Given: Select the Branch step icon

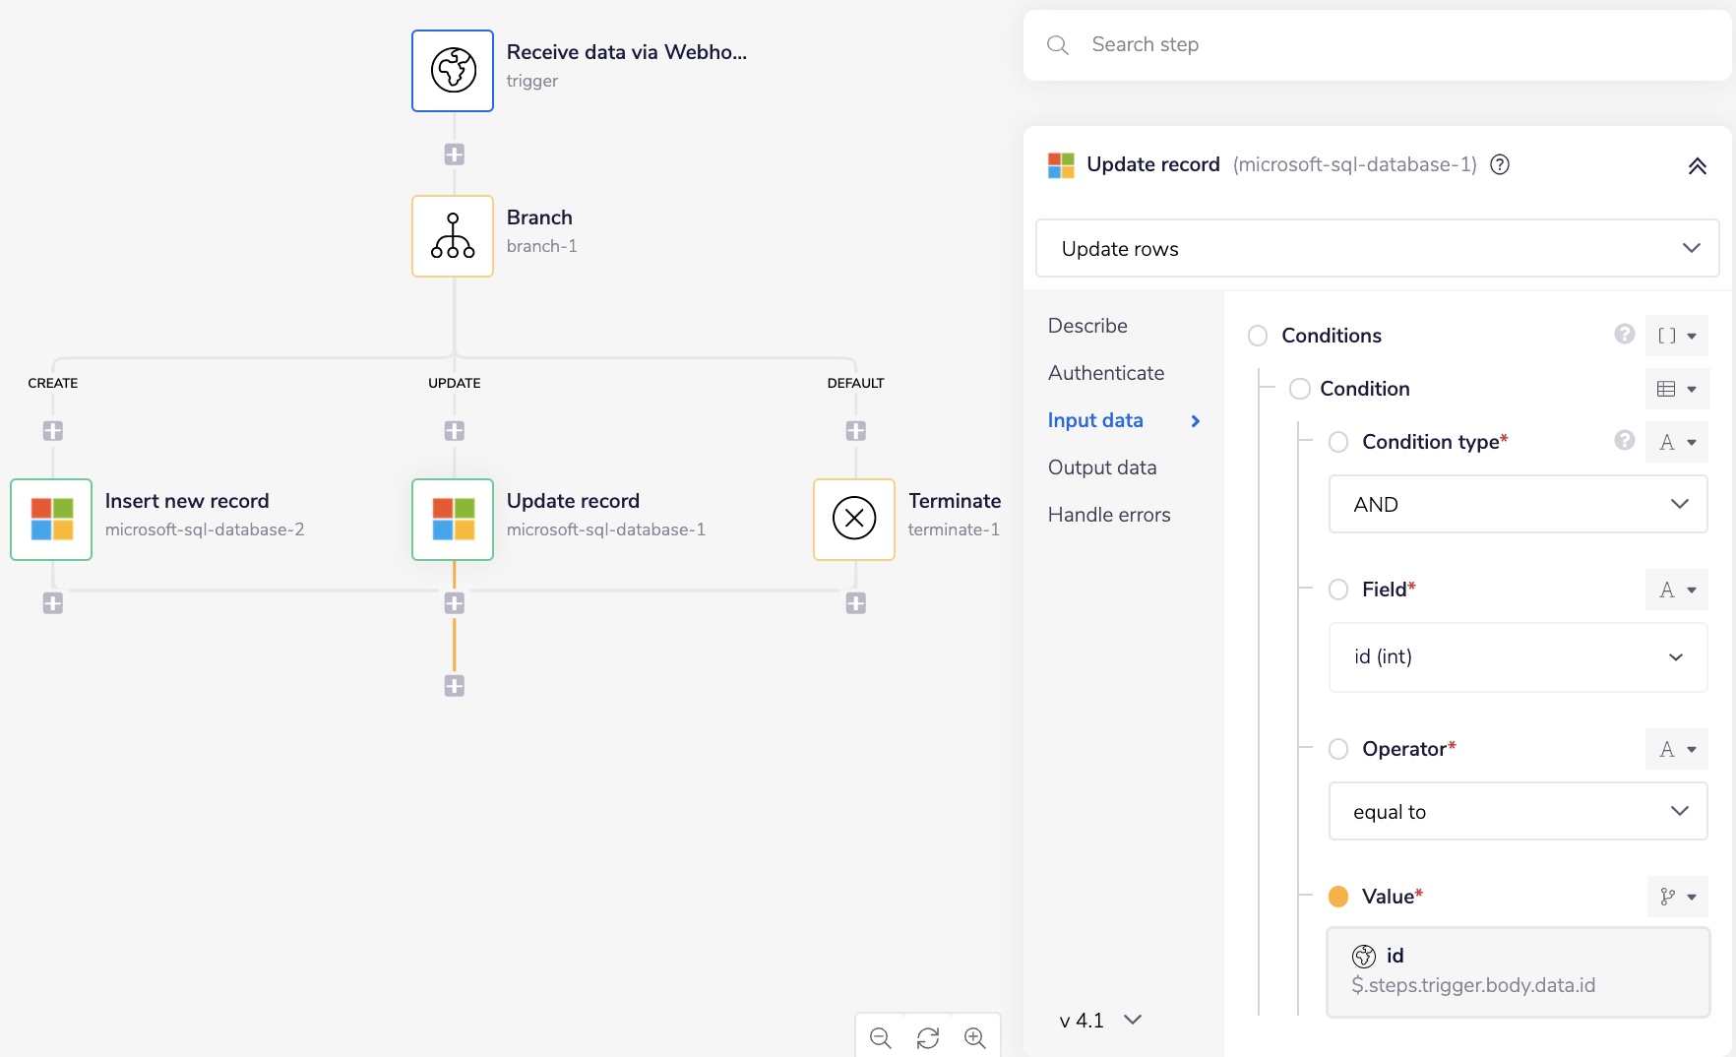Looking at the screenshot, I should [x=453, y=236].
